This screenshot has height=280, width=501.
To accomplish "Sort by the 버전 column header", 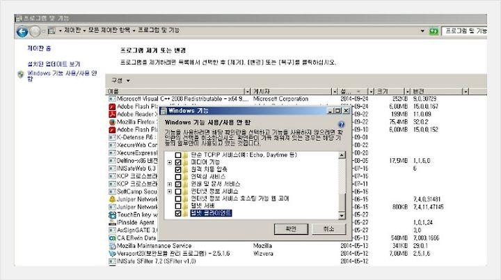I will click(x=437, y=91).
